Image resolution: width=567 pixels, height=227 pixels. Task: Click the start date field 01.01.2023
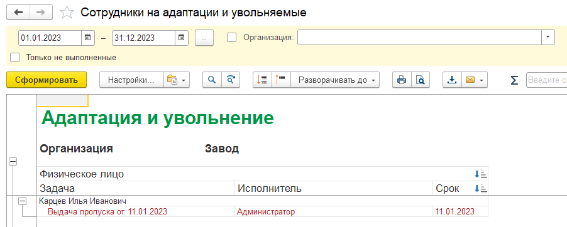50,38
